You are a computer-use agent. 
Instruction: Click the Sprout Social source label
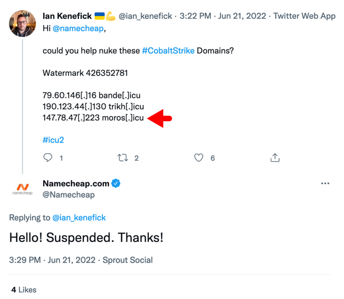(128, 260)
